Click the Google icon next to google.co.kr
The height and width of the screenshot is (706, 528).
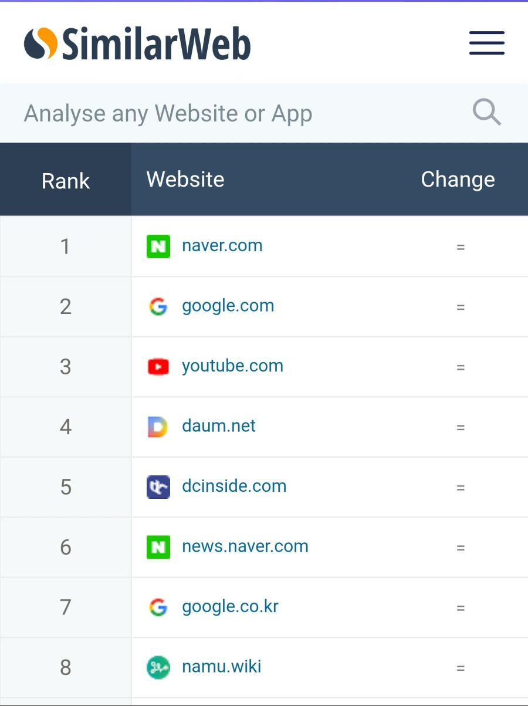point(157,607)
